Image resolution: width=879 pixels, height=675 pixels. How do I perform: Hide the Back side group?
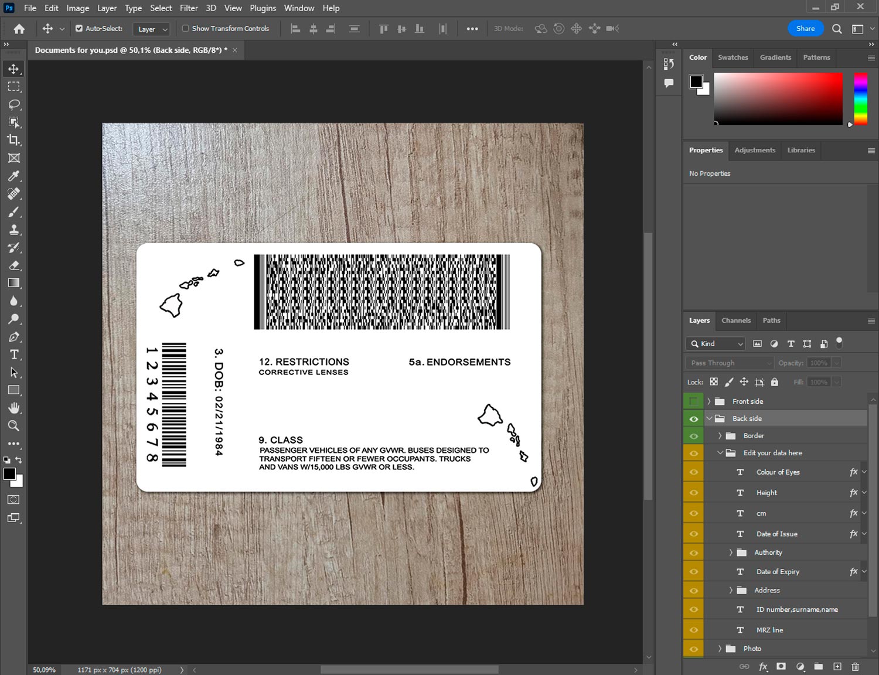pyautogui.click(x=693, y=418)
